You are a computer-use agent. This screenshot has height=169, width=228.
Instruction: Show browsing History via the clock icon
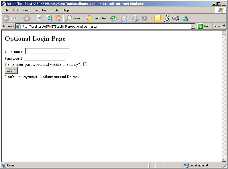coord(113,18)
